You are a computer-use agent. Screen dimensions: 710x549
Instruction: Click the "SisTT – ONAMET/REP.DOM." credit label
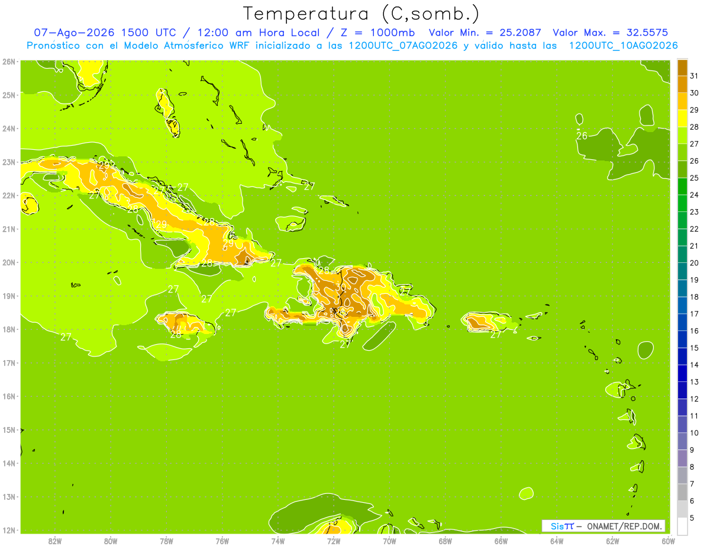(603, 526)
